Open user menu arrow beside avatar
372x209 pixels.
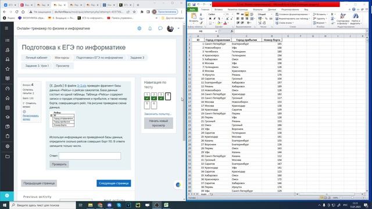pos(178,28)
